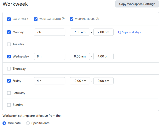Toggle the Working Hours column checkbox
The width and height of the screenshot is (160, 126).
tap(71, 19)
